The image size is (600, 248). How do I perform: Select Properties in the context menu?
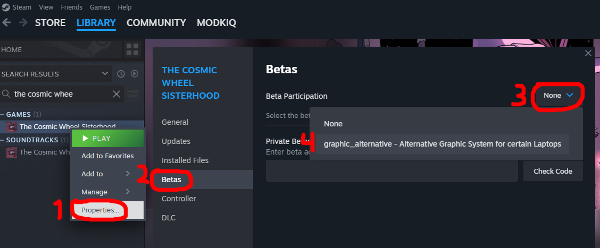[x=101, y=210]
